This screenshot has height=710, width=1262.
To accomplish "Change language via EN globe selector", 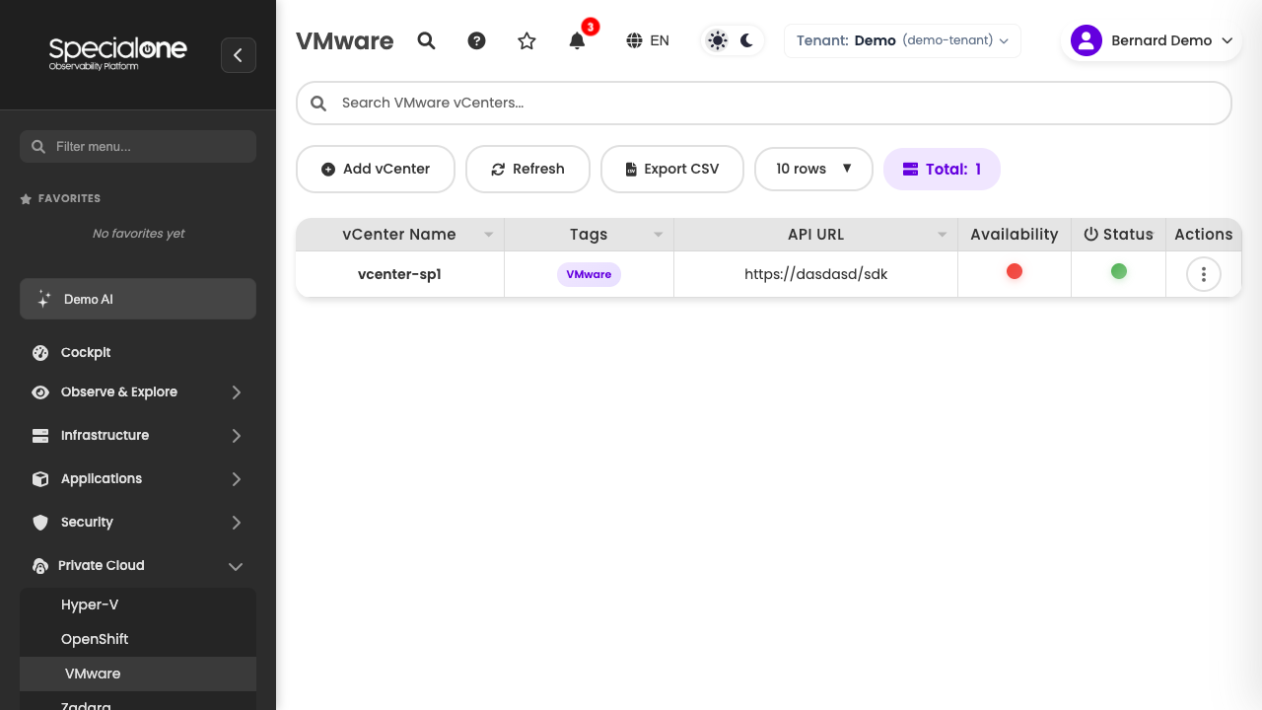I will pyautogui.click(x=648, y=40).
